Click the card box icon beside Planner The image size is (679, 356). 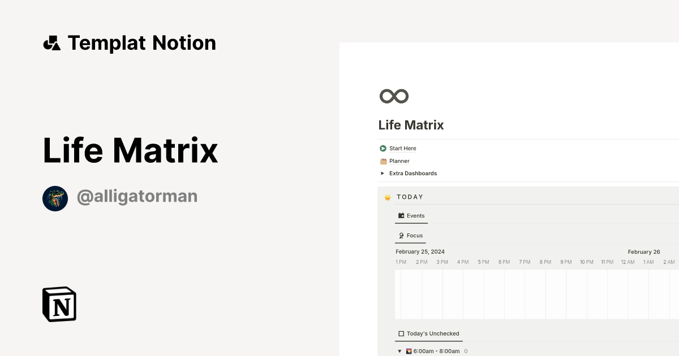[384, 160]
